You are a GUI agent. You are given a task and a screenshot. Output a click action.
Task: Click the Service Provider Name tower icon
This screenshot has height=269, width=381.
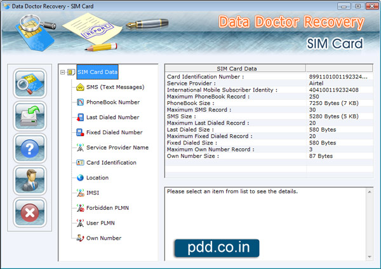[x=80, y=148]
